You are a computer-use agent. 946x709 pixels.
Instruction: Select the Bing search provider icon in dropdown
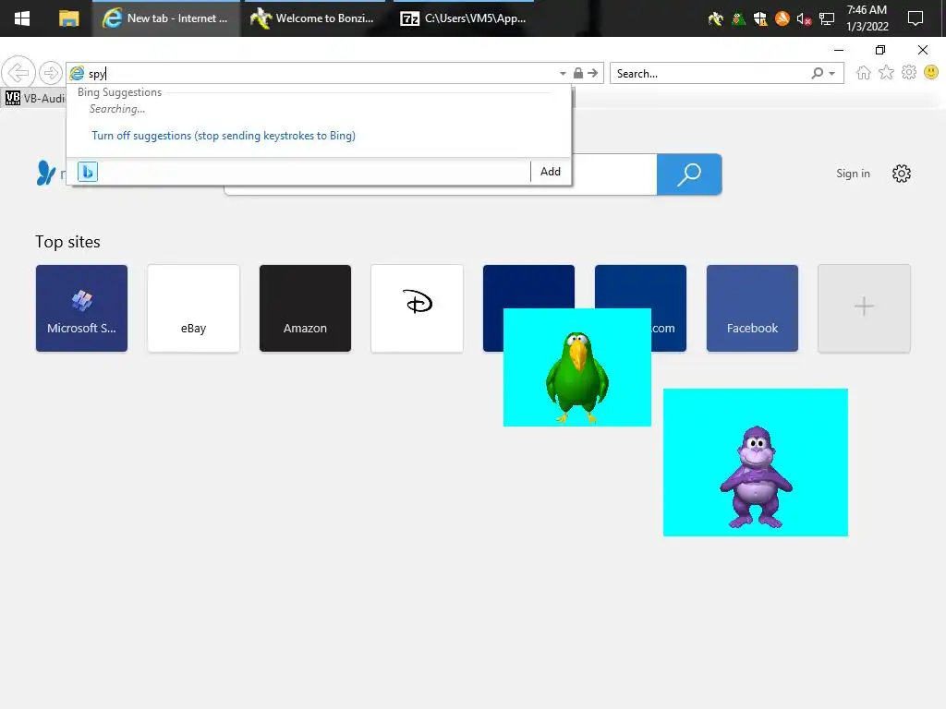pyautogui.click(x=88, y=172)
